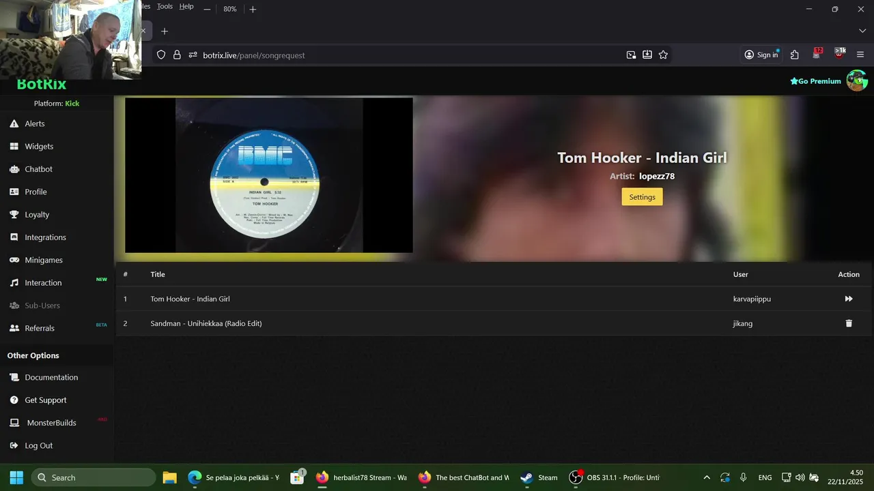Open the Windows Start menu

pyautogui.click(x=16, y=477)
